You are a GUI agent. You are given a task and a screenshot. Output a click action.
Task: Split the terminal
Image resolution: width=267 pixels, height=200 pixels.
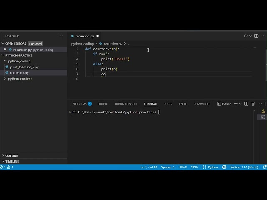point(246,104)
